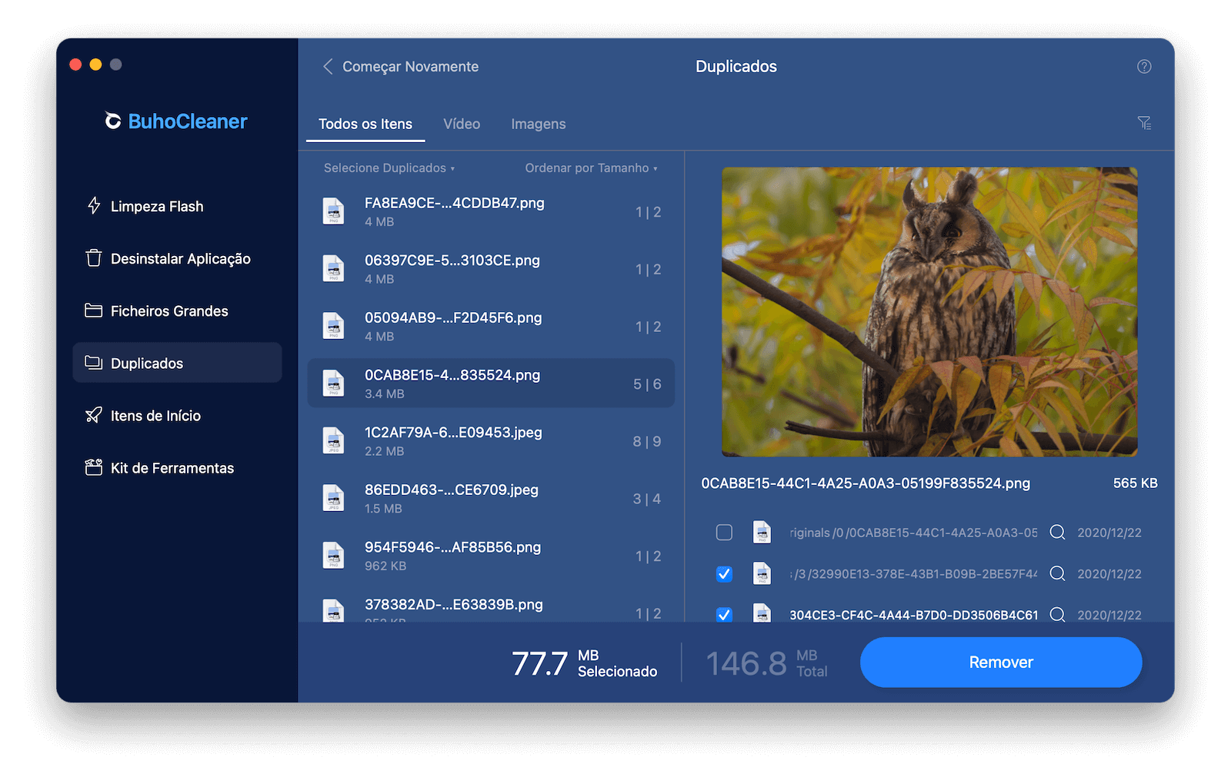Click file icon of 0CAB8E15 png row

pyautogui.click(x=333, y=384)
